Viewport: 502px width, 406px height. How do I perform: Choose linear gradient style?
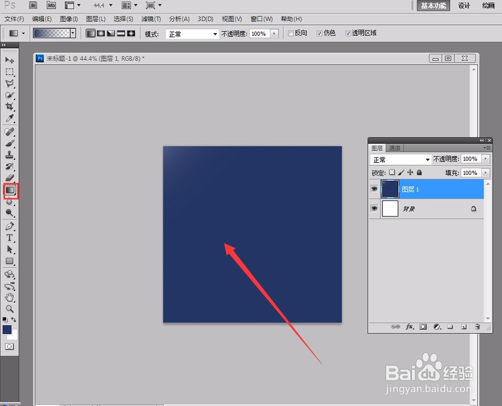90,33
